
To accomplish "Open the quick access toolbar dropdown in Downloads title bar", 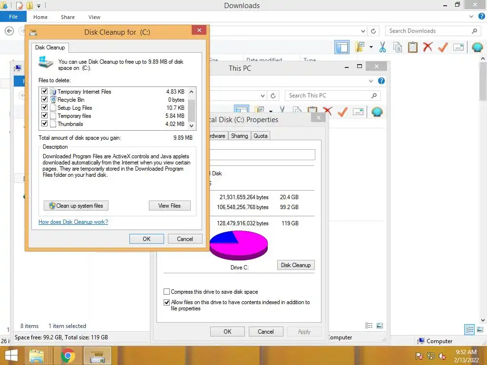I will click(x=39, y=6).
